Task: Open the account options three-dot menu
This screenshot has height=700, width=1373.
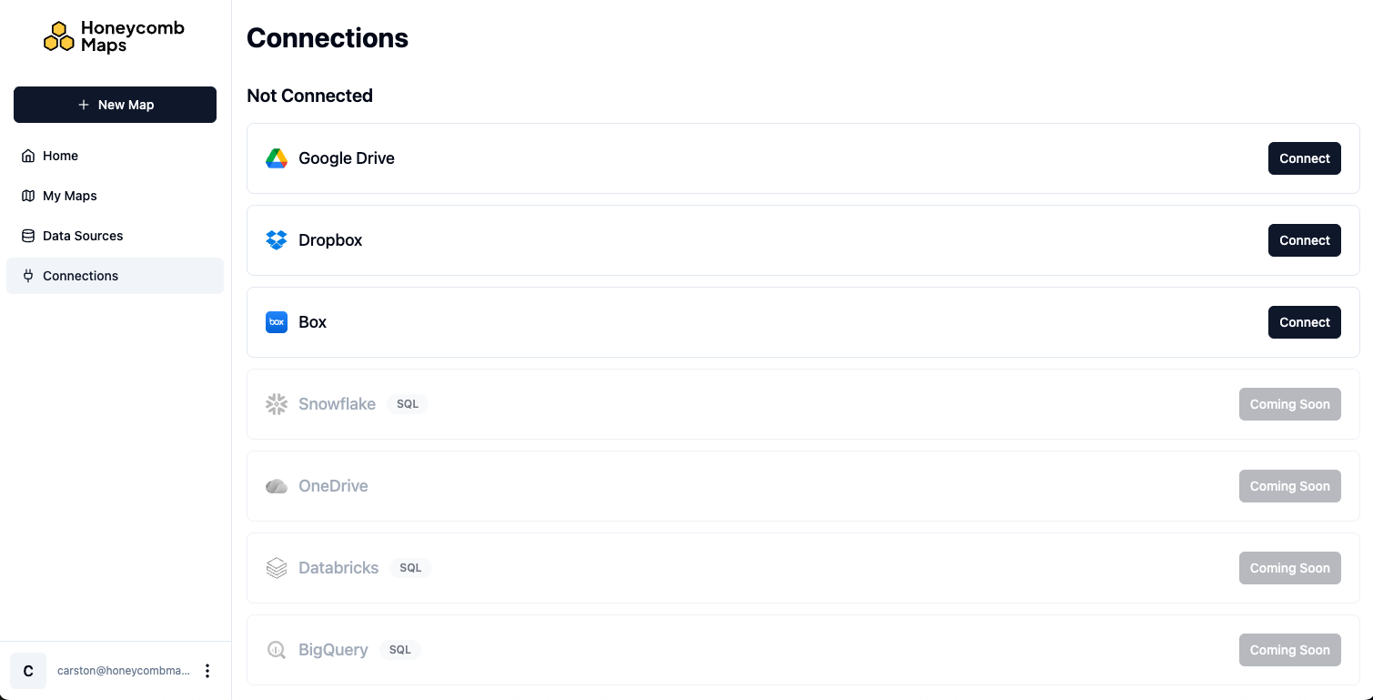Action: pyautogui.click(x=207, y=670)
